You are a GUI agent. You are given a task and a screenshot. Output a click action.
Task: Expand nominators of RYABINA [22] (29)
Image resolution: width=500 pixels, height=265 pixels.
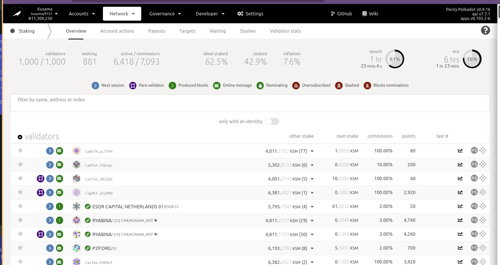tap(312, 221)
